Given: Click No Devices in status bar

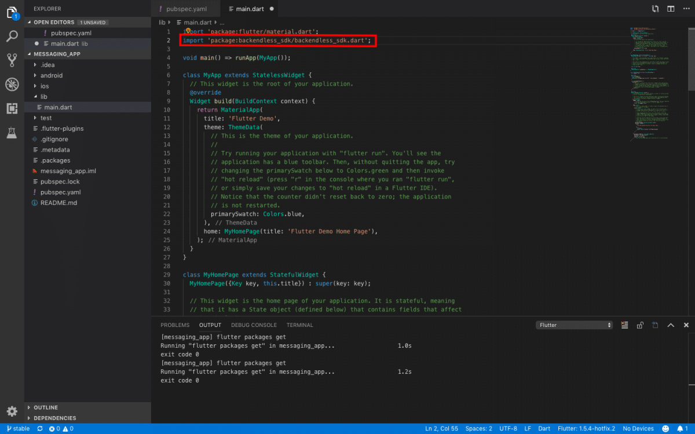Looking at the screenshot, I should coord(638,429).
